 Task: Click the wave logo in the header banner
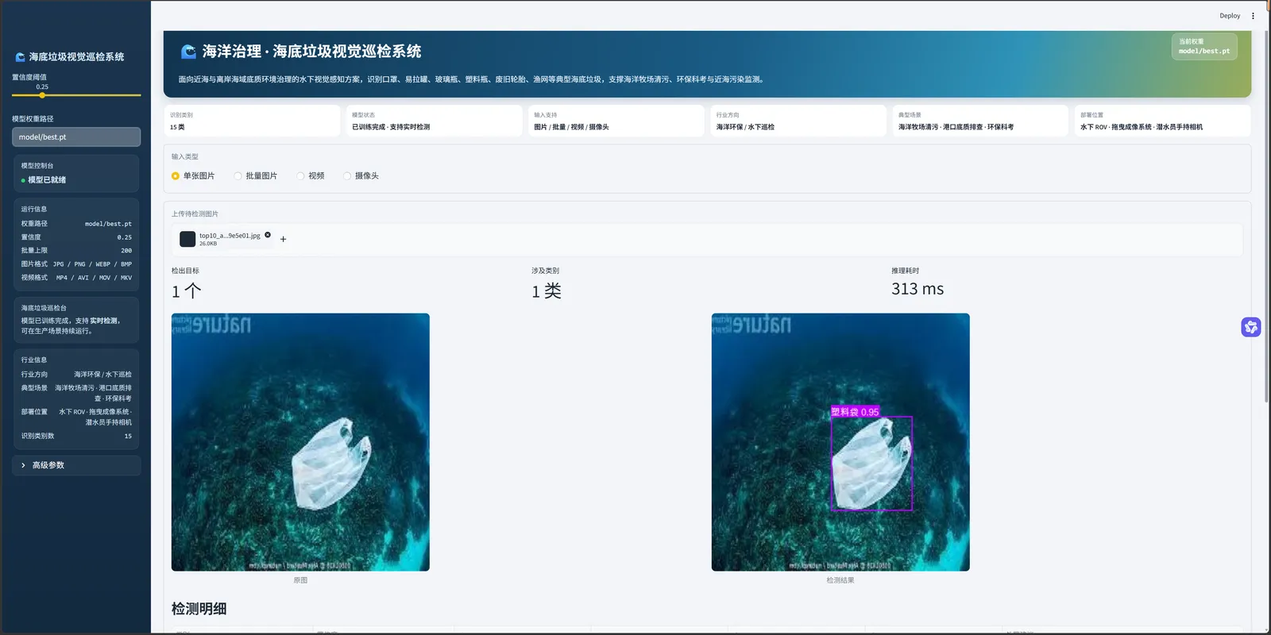point(188,52)
